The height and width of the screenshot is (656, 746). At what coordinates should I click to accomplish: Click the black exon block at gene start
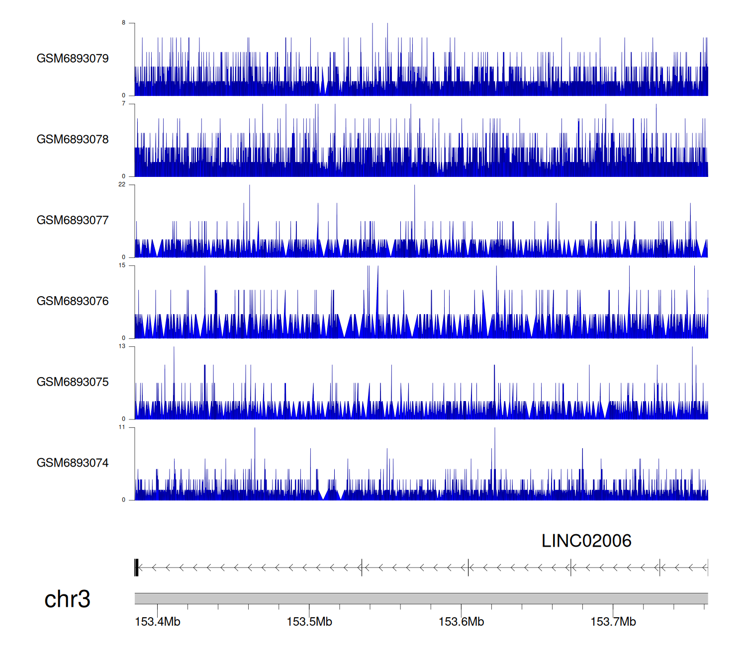point(136,568)
